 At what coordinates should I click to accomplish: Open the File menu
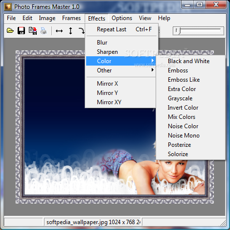(x=11, y=18)
